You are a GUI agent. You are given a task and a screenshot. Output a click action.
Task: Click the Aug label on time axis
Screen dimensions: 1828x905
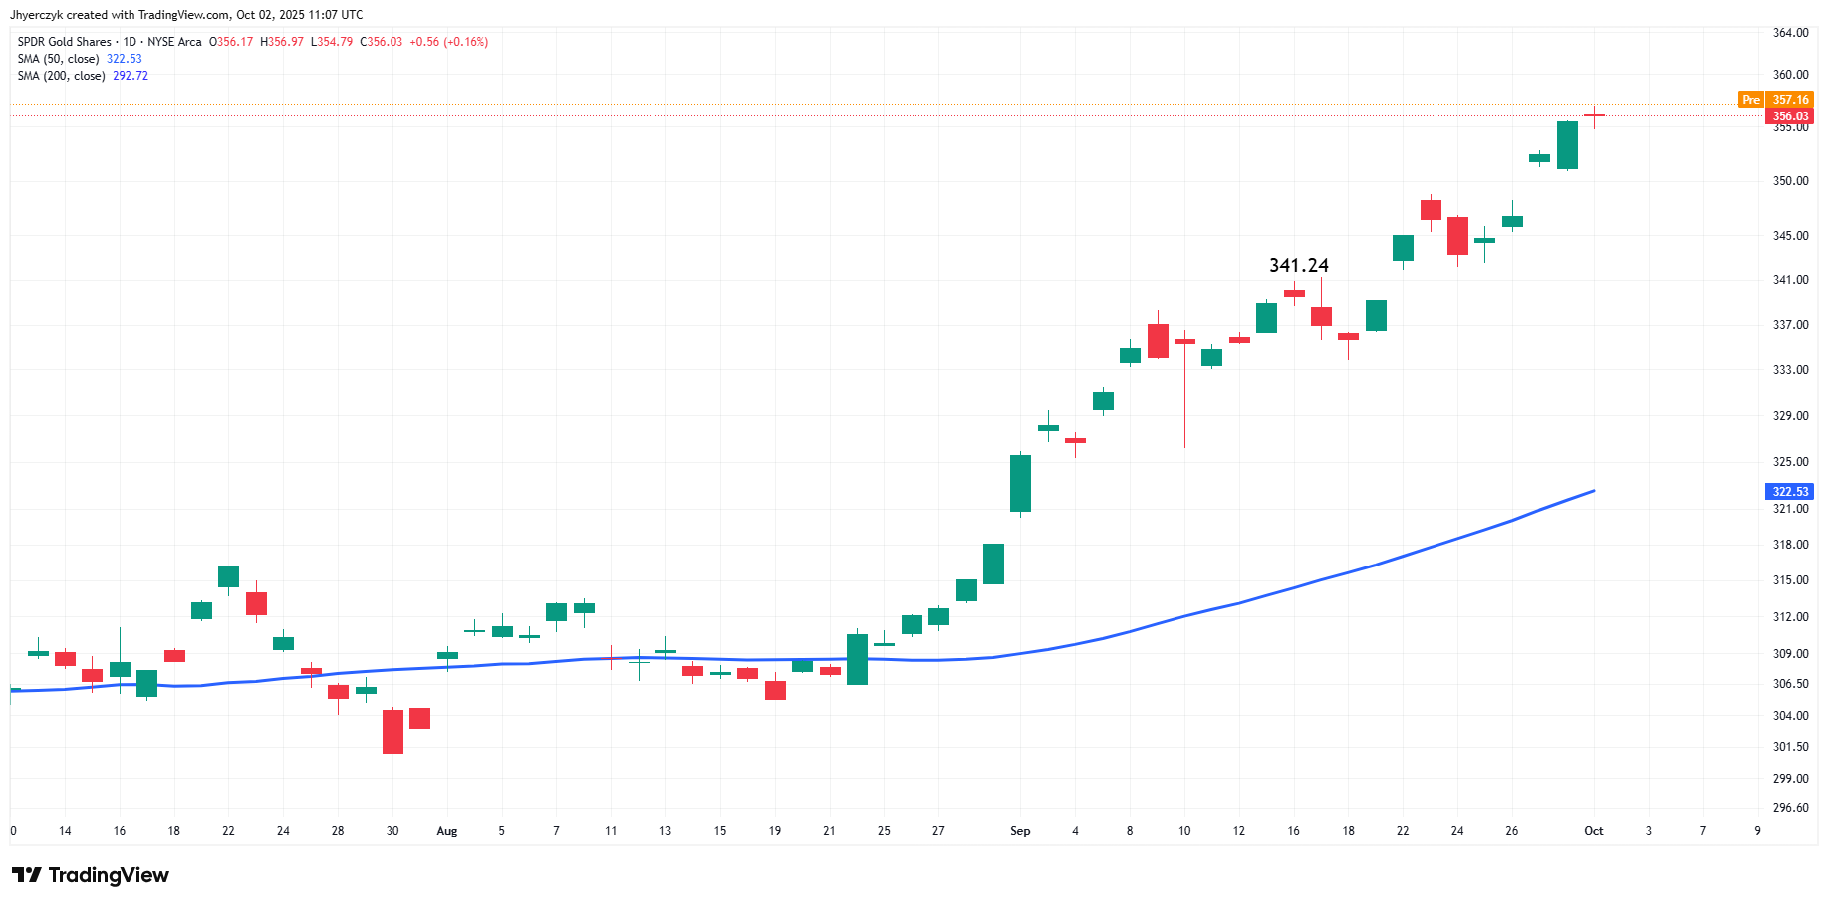(x=447, y=831)
